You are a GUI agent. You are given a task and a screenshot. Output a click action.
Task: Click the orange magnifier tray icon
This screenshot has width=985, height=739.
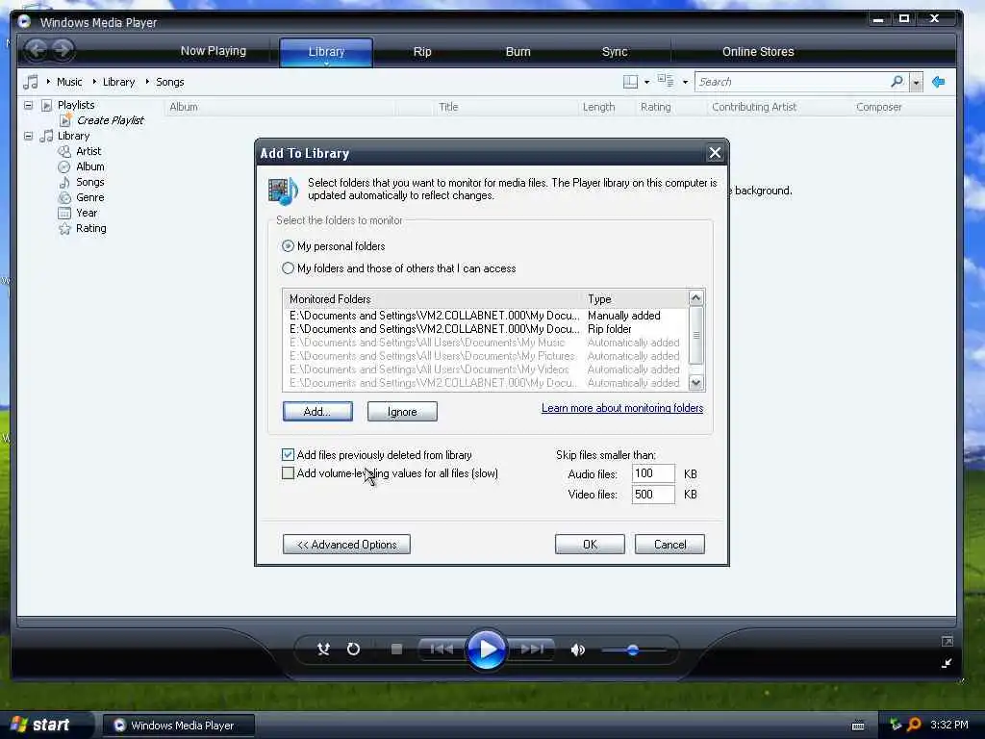914,725
